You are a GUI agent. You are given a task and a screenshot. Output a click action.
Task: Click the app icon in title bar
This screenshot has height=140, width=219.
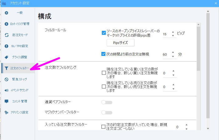coord(4,3)
